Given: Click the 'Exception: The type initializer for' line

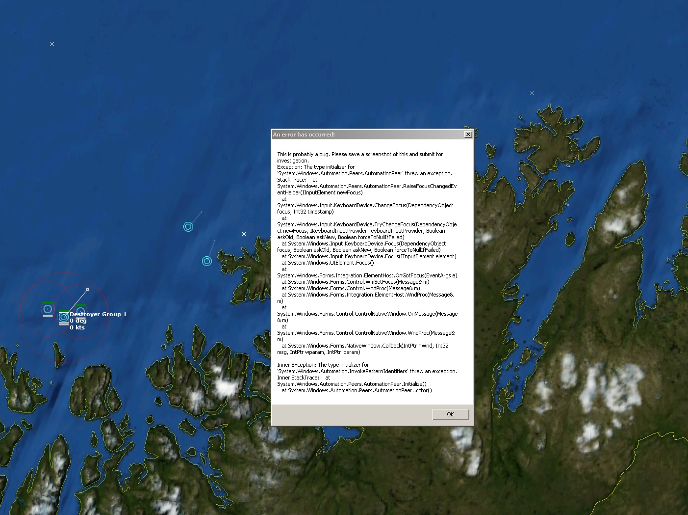Looking at the screenshot, I should (x=316, y=167).
